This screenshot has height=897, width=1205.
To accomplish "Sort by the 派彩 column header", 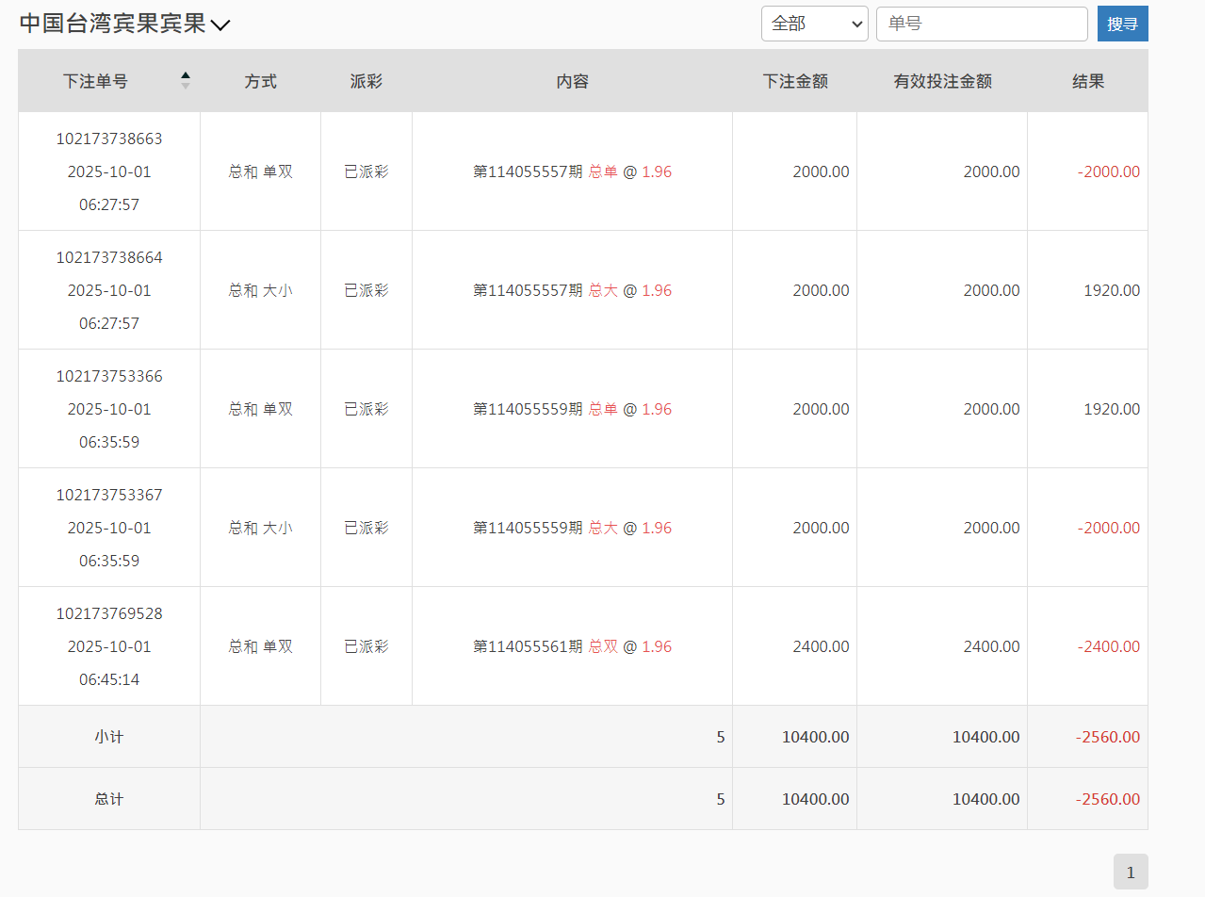I will click(x=366, y=81).
